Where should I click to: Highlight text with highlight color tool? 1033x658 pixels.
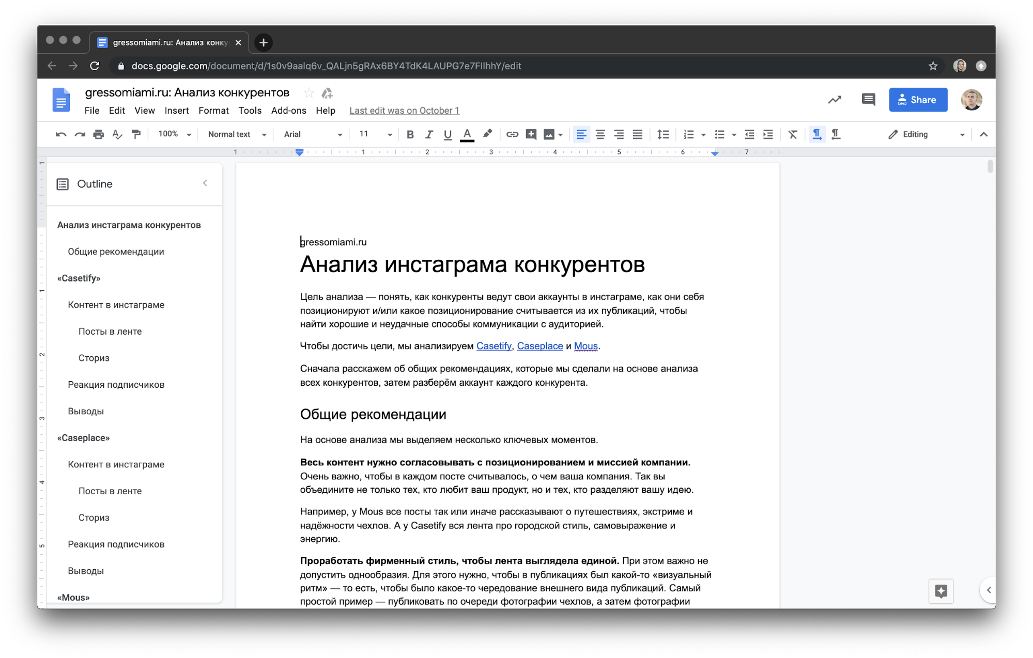(x=487, y=134)
